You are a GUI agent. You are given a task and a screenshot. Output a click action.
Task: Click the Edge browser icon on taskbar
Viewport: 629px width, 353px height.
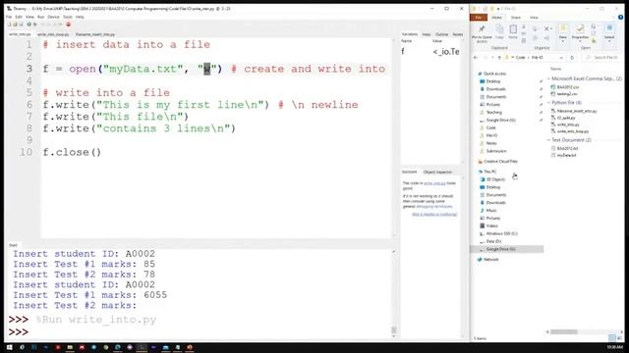tap(118, 347)
